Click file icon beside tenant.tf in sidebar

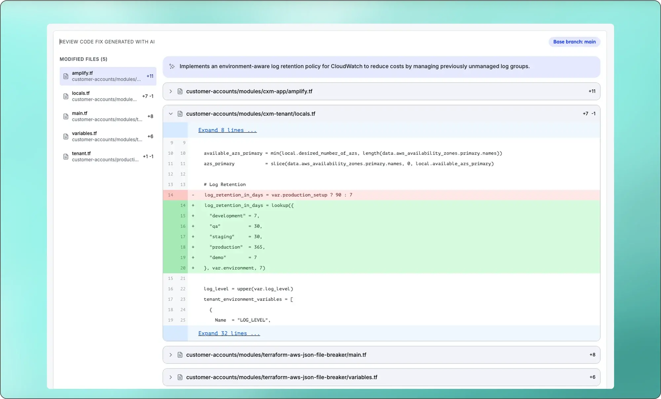click(66, 157)
